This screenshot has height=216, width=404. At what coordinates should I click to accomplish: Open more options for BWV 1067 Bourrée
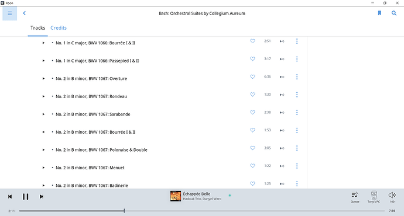coord(297,130)
